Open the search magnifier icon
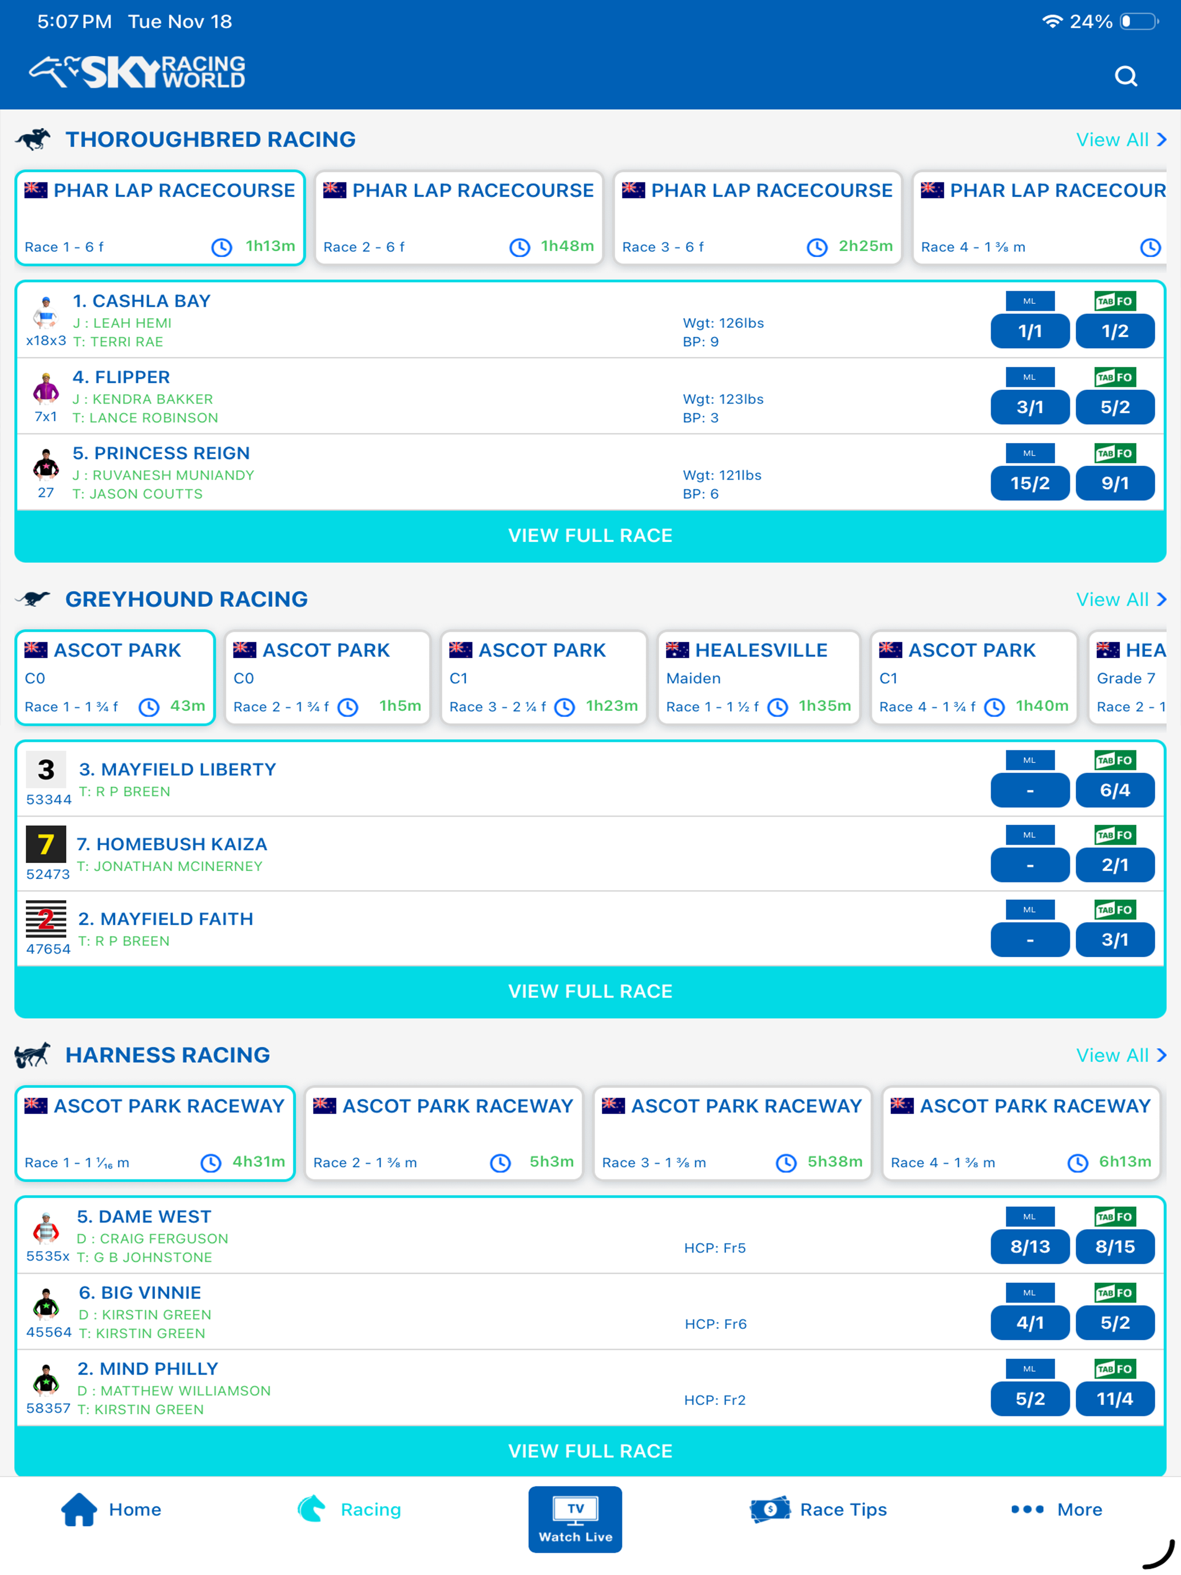The height and width of the screenshot is (1575, 1181). [x=1125, y=76]
